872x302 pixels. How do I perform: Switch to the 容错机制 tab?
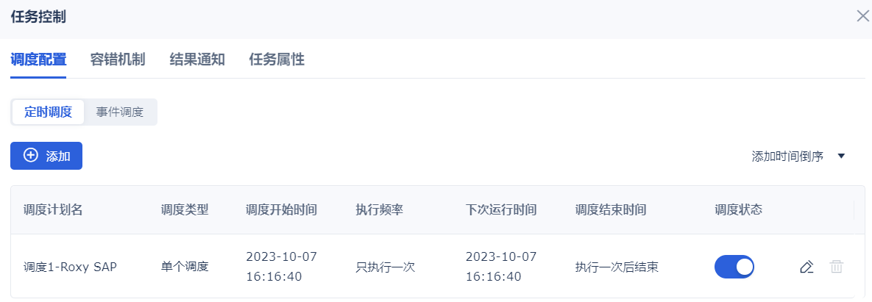tap(118, 60)
